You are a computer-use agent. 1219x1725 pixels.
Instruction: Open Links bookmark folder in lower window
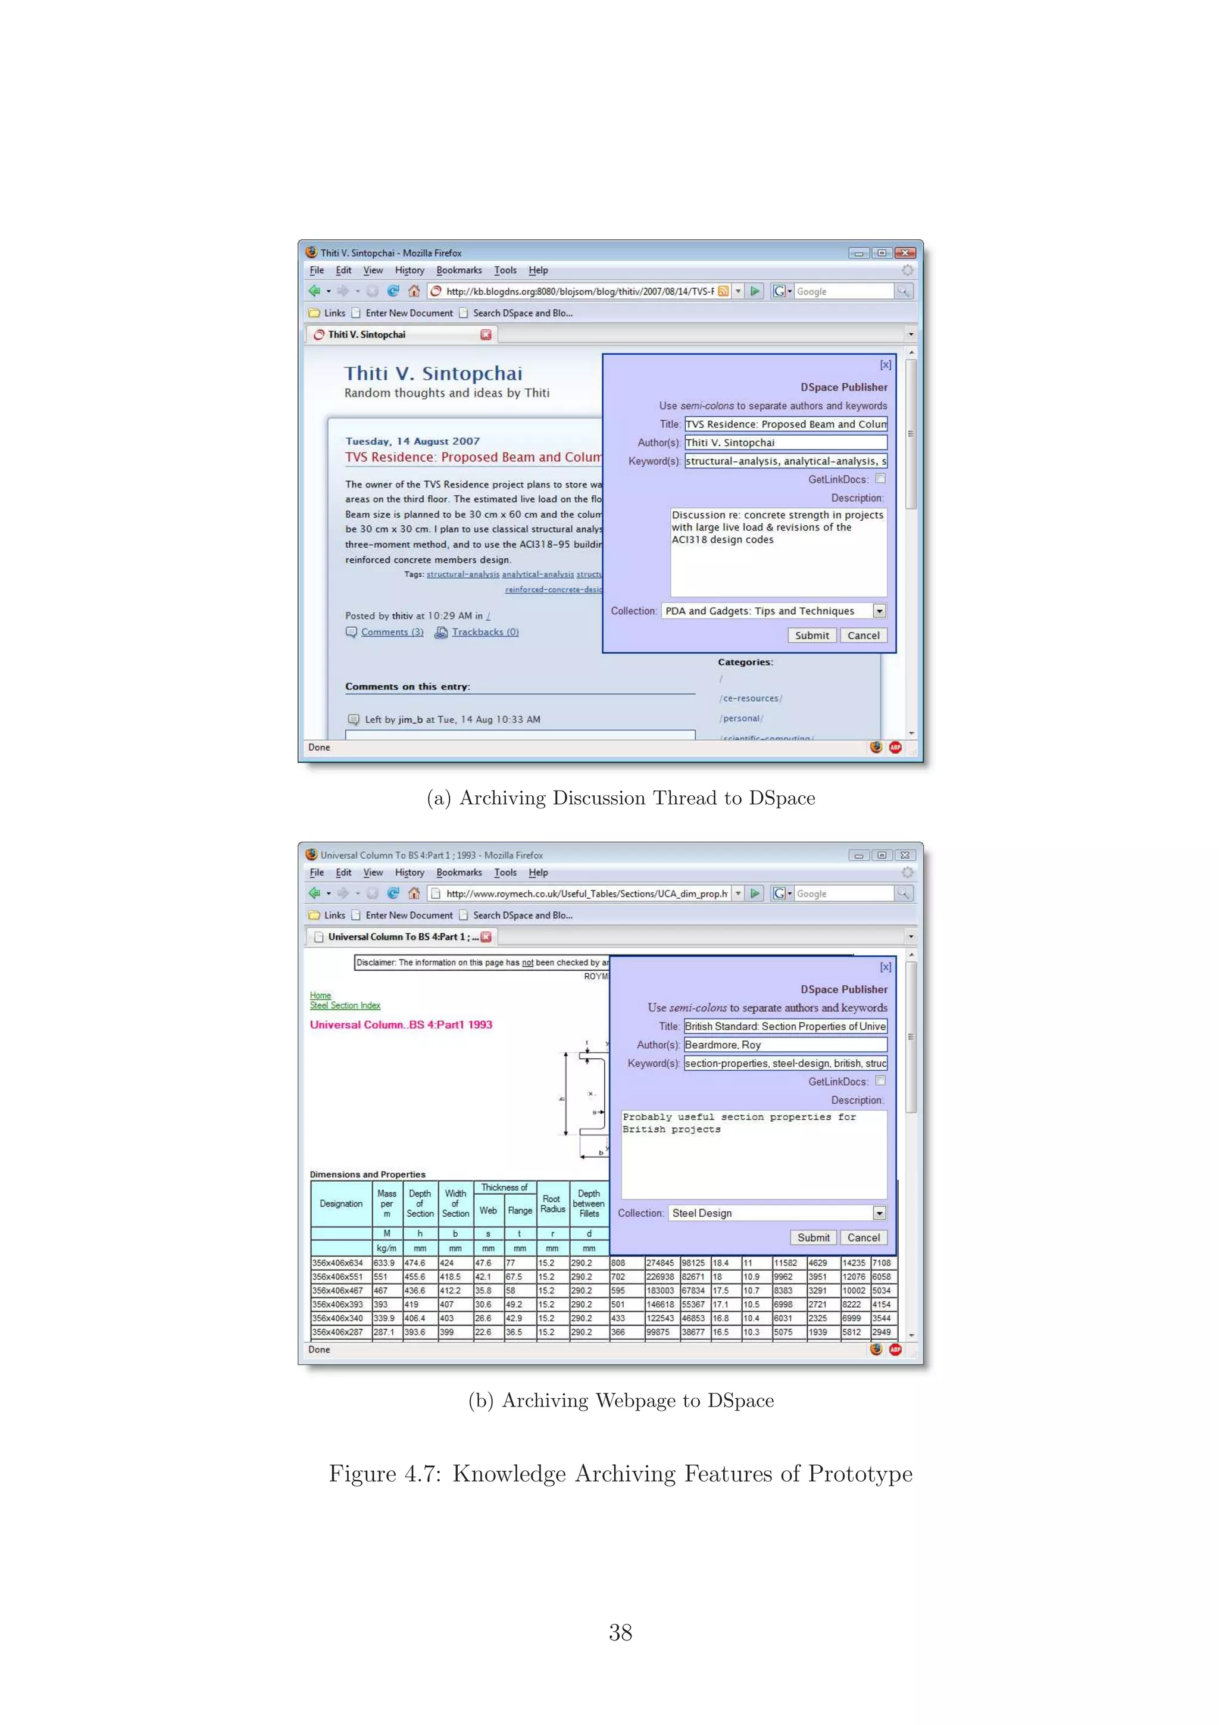click(327, 916)
